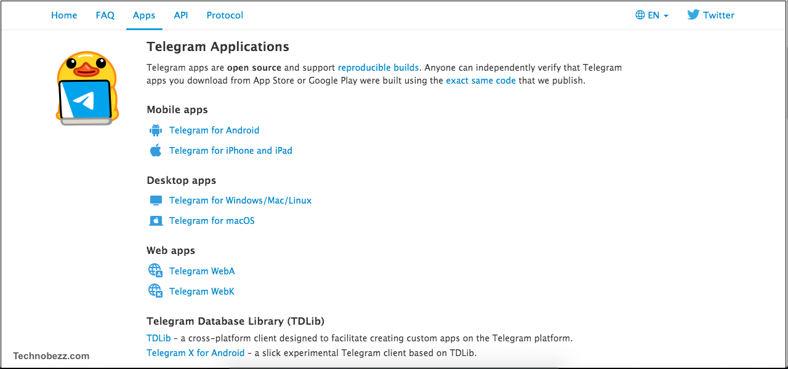788x369 pixels.
Task: Open Telegram for macOS link
Action: [212, 221]
